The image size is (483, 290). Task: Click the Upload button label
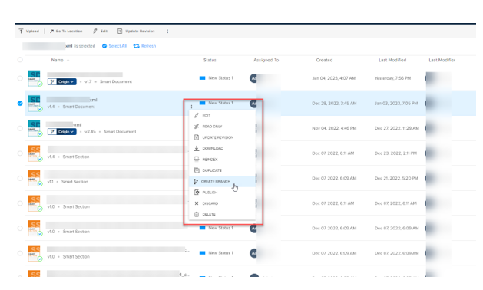click(32, 31)
